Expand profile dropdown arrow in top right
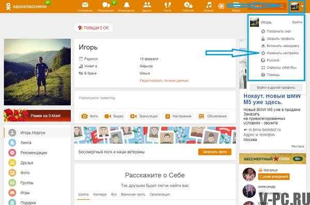The height and width of the screenshot is (205, 310). tap(302, 6)
